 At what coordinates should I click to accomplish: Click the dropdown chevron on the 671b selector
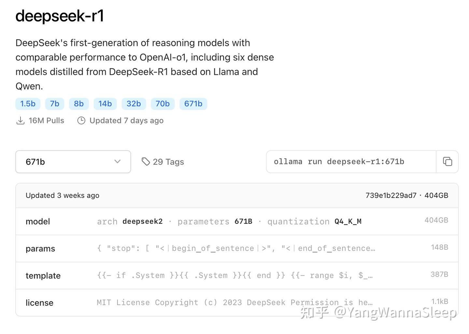[117, 162]
